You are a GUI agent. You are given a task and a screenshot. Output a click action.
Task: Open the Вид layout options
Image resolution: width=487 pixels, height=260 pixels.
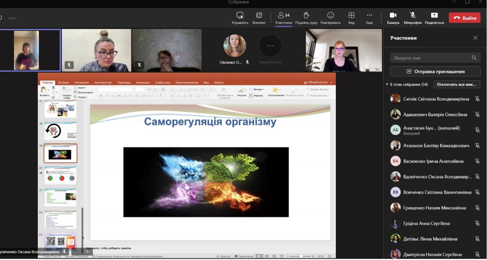351,16
